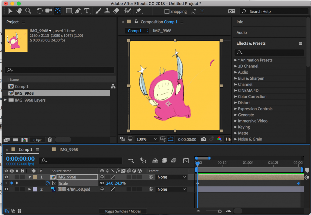
Task: Expand the IMG_9968 Layers folder
Action: point(5,100)
